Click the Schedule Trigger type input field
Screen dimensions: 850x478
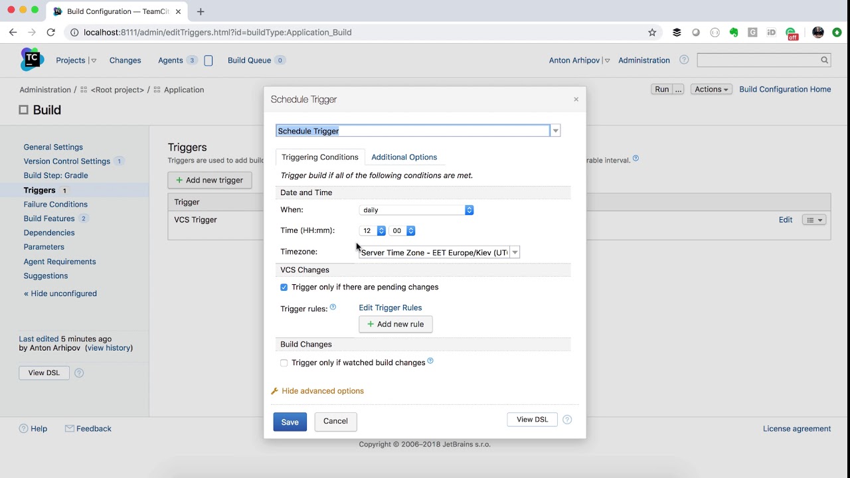(x=413, y=131)
